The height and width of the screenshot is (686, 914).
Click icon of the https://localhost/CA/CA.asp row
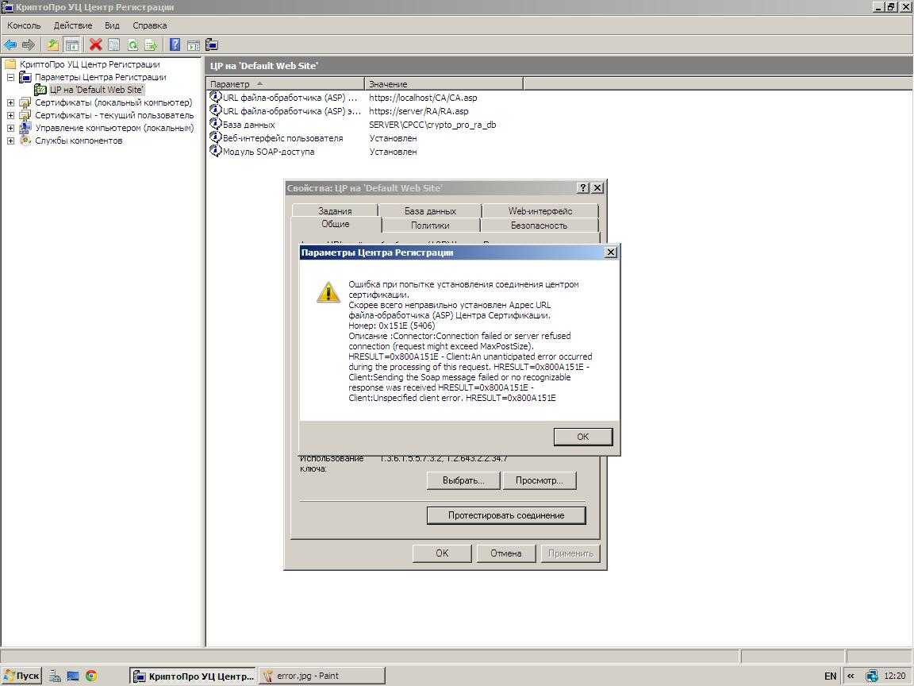215,97
